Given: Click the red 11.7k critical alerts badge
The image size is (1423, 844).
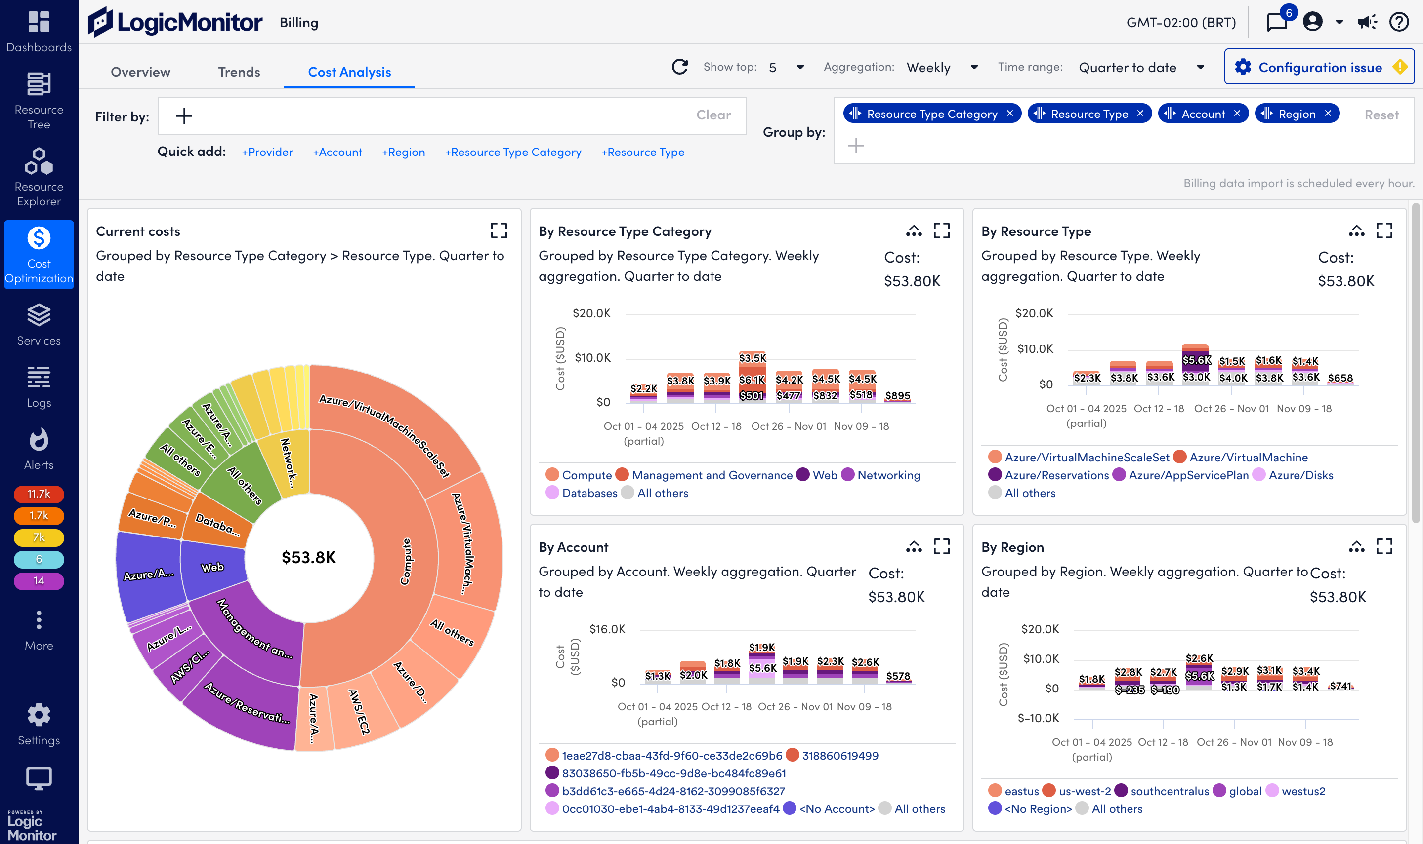Looking at the screenshot, I should pos(39,494).
